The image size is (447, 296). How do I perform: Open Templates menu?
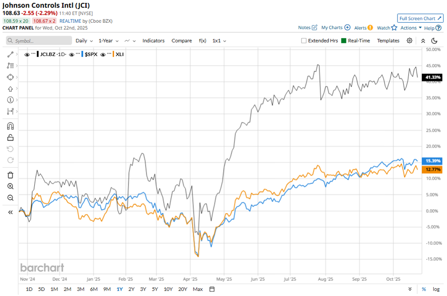pos(388,41)
